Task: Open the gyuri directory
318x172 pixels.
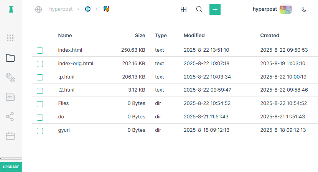Action: (x=64, y=130)
